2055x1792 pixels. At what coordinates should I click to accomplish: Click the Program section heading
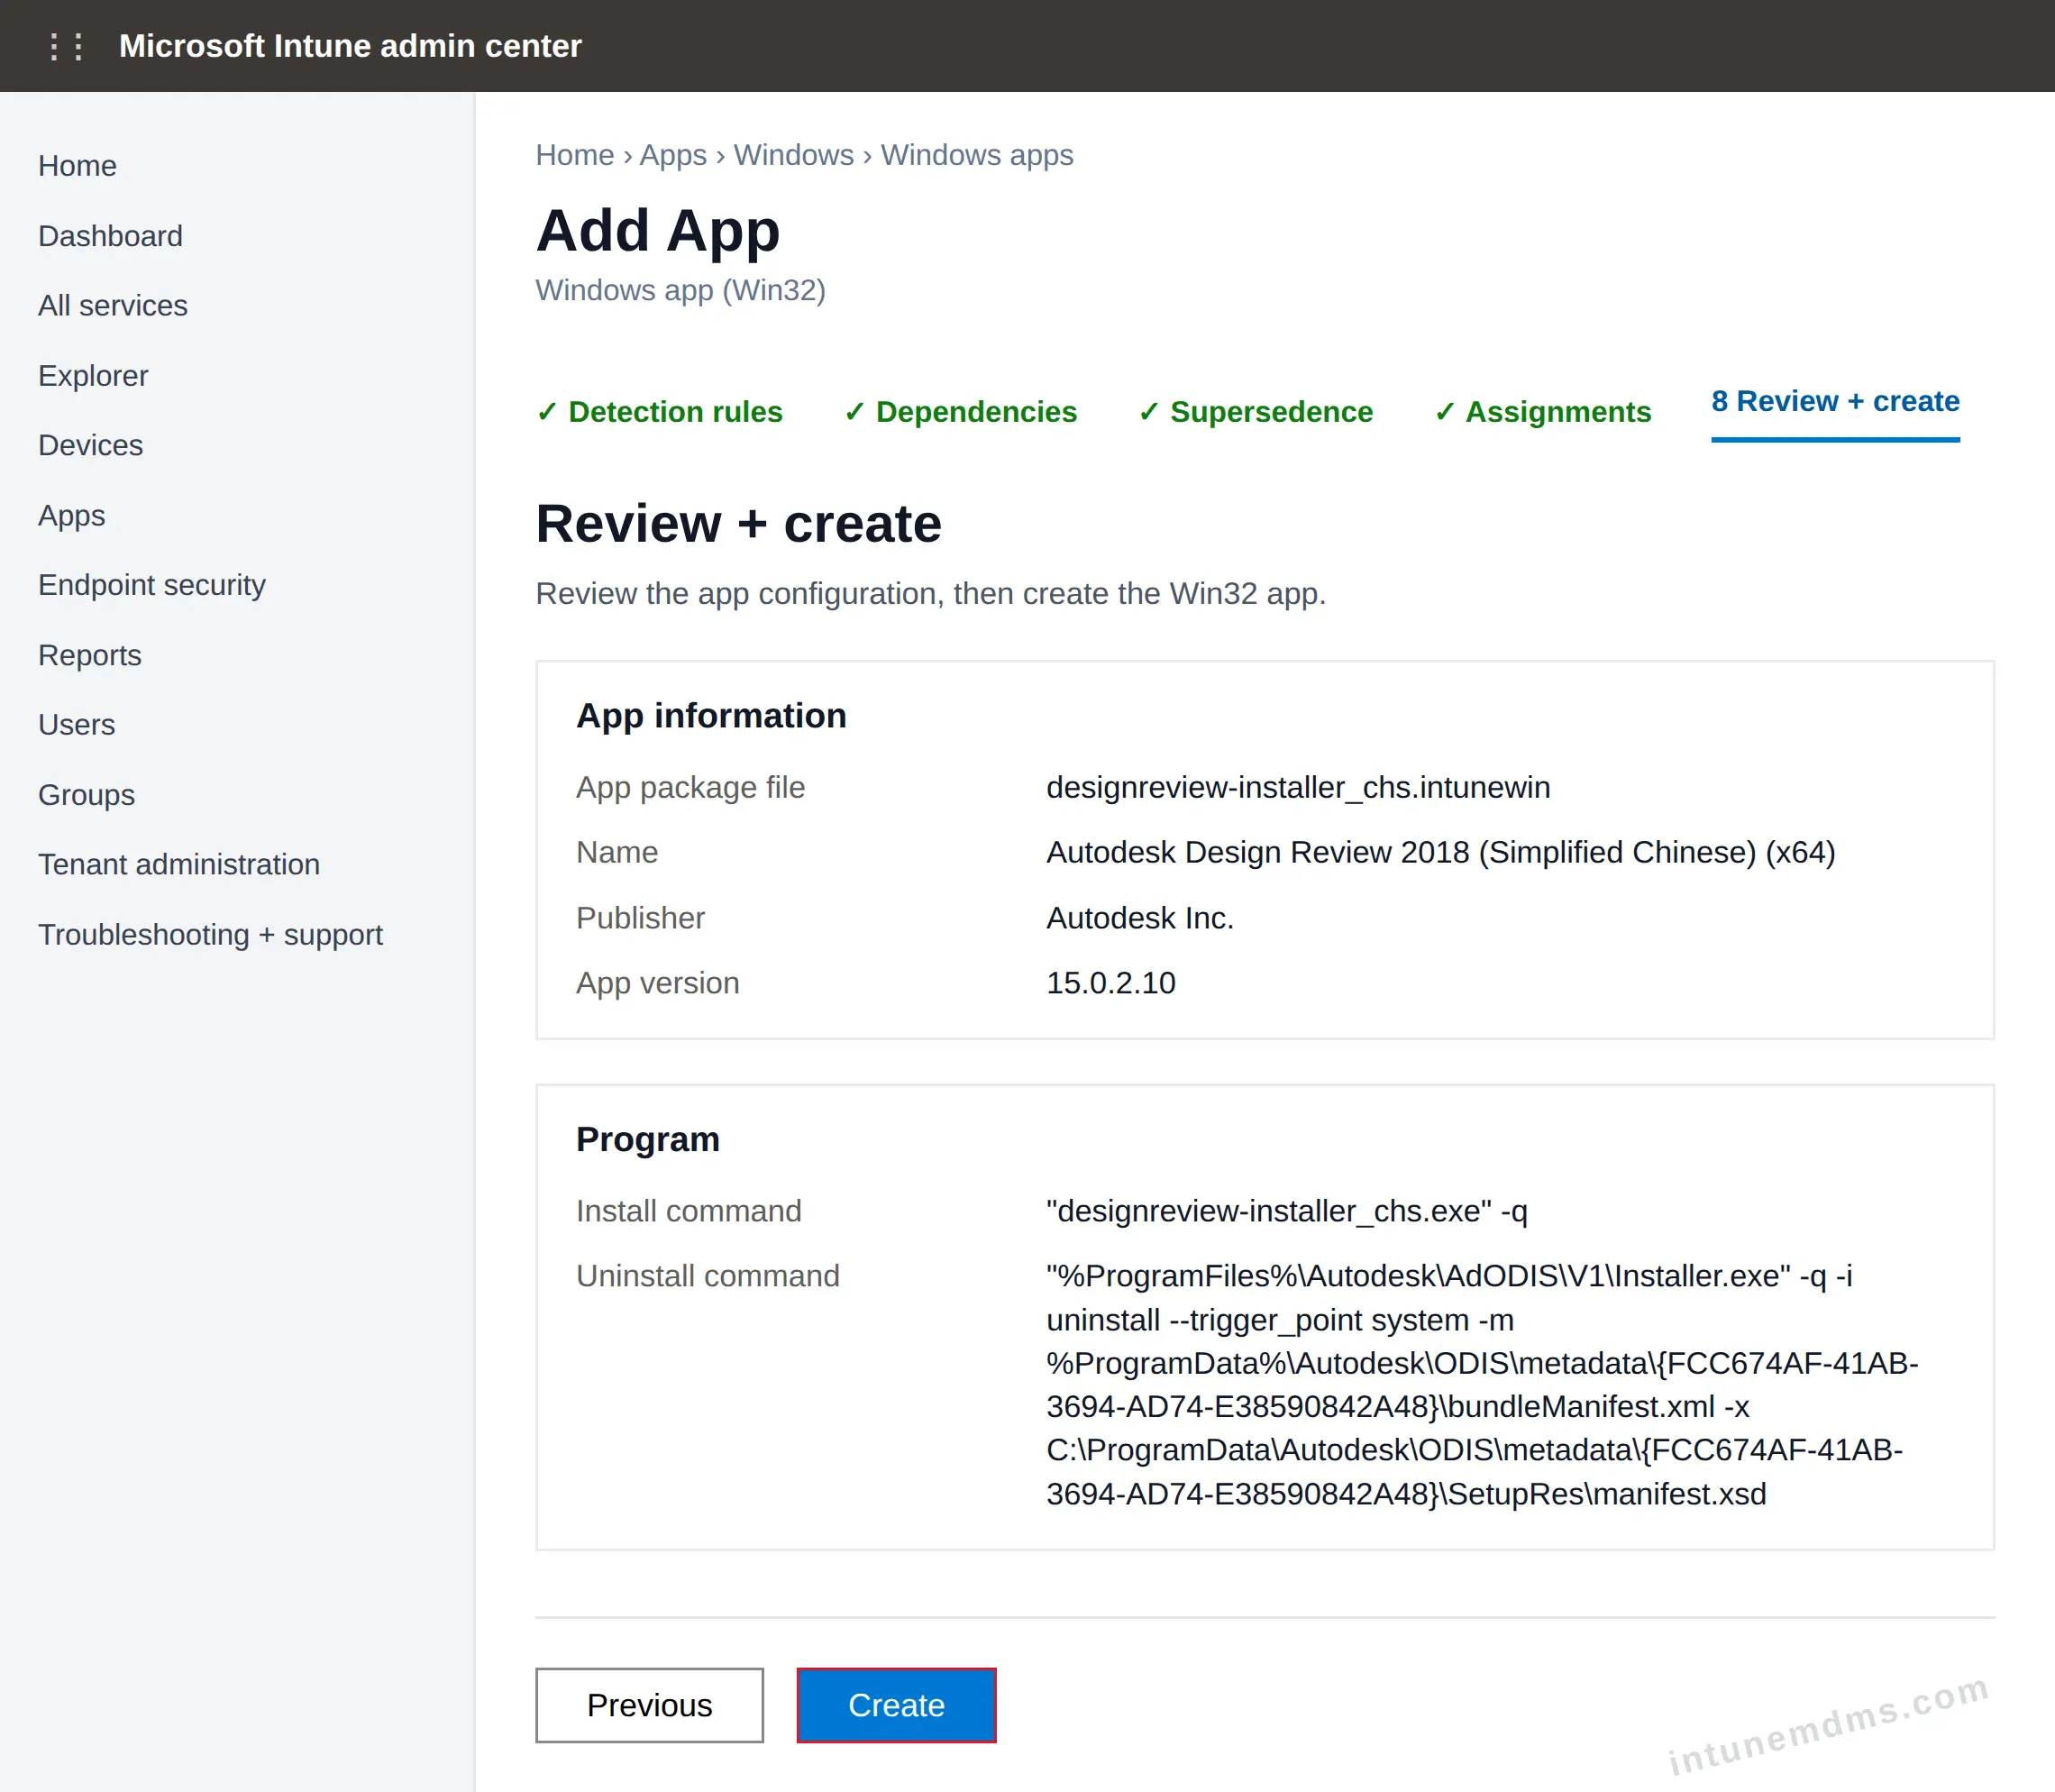[648, 1139]
